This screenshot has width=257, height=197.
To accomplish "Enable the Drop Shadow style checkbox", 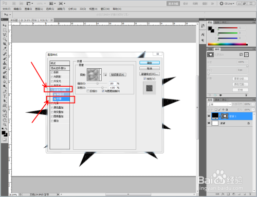I will (52, 72).
